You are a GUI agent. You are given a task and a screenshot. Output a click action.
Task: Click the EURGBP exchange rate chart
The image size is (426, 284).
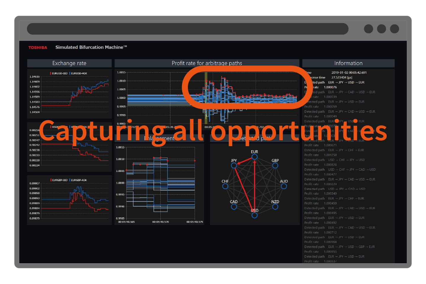pyautogui.click(x=70, y=200)
